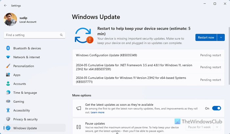230x134 pixels.
Task: Open Network & internet settings
Action: [34, 57]
